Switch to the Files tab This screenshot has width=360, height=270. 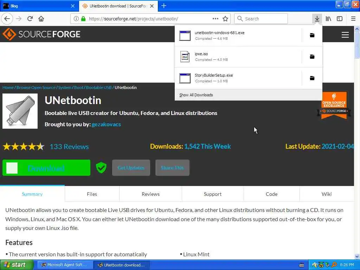pos(92,194)
